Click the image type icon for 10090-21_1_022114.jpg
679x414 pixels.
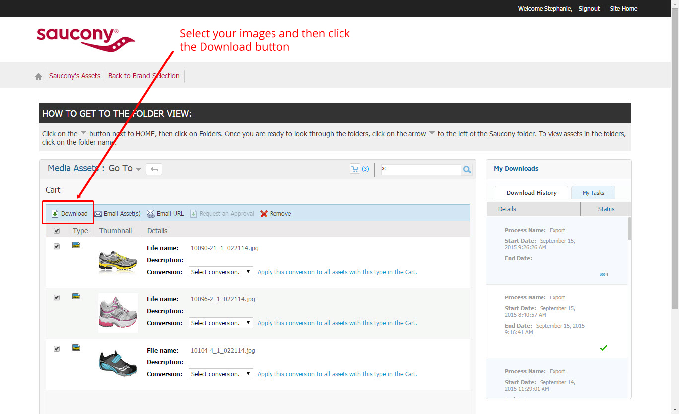pyautogui.click(x=76, y=245)
